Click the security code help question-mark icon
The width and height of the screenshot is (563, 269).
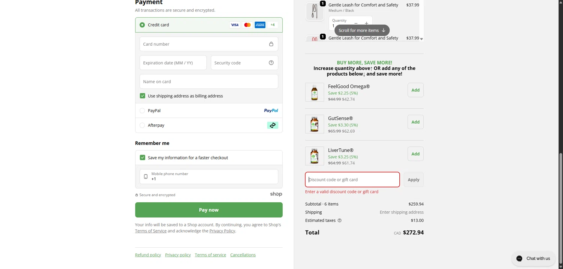[271, 63]
